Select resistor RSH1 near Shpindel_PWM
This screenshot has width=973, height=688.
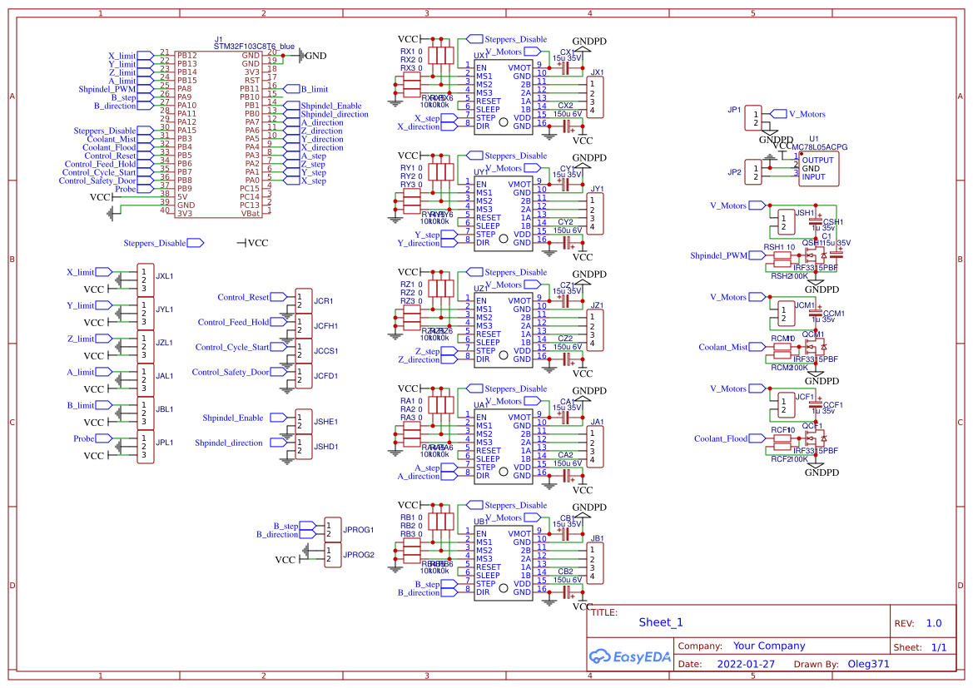782,255
